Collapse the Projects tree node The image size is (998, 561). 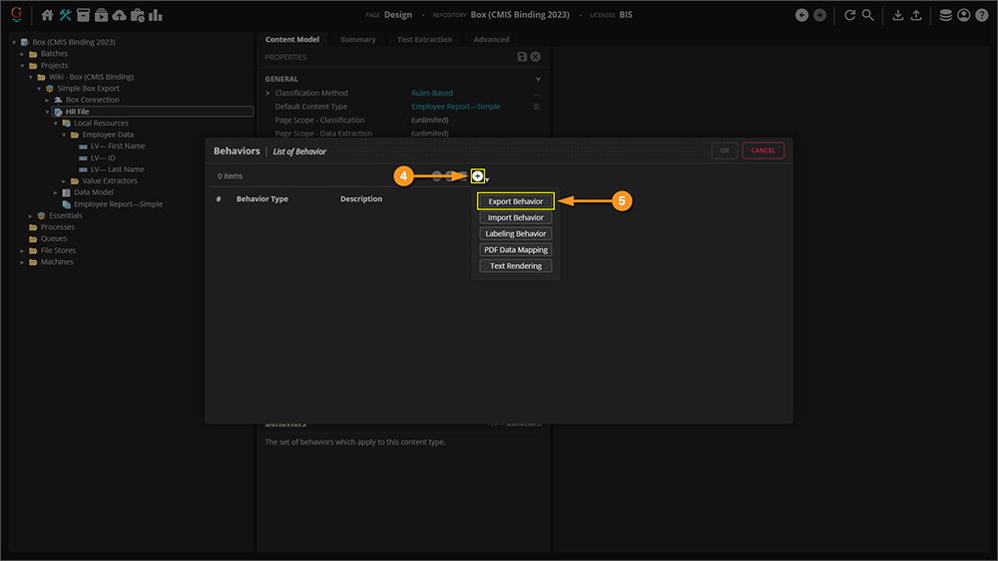(22, 66)
